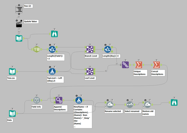Click the Update Value action clapperboard icon
Viewport: 187px width, 133px height.
(19, 24)
